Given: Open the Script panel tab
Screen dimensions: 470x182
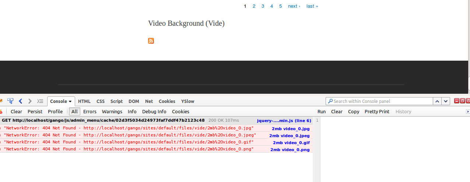Looking at the screenshot, I should click(x=116, y=101).
